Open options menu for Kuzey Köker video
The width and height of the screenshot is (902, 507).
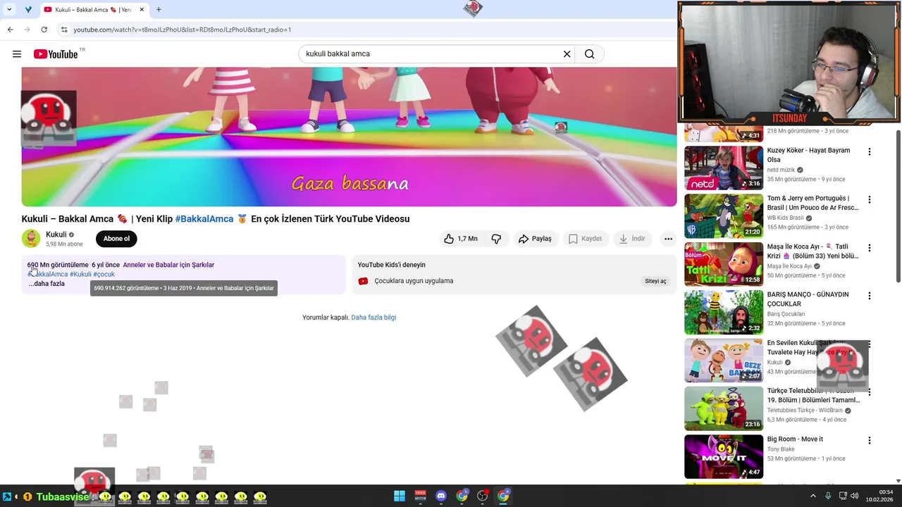point(869,151)
